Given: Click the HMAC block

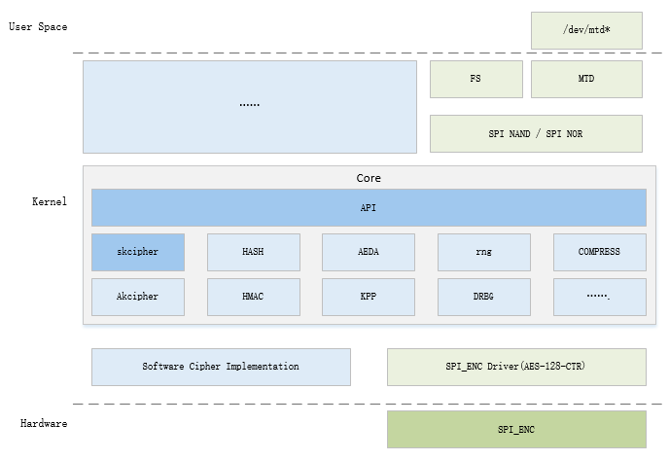Looking at the screenshot, I should (x=253, y=297).
